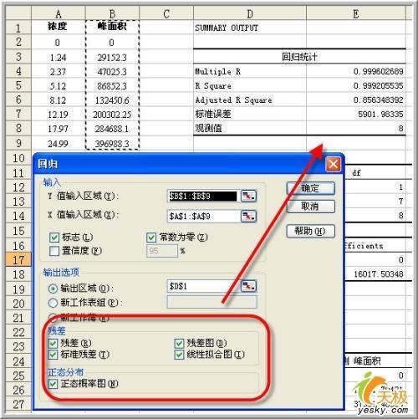This screenshot has height=419, width=418.
Task: Click cell with value 1.24
Action: (59, 58)
